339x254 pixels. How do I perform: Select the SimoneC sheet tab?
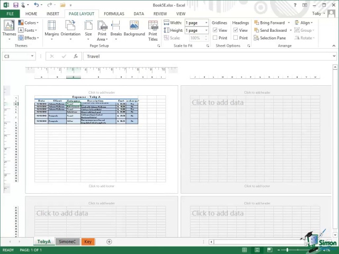[x=67, y=242]
